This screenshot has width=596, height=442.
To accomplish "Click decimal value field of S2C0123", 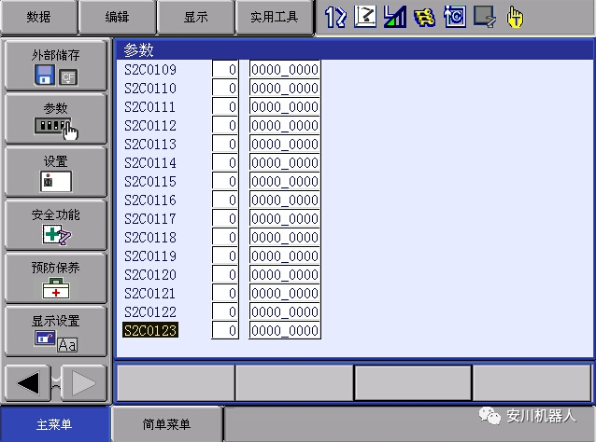I will pos(225,330).
